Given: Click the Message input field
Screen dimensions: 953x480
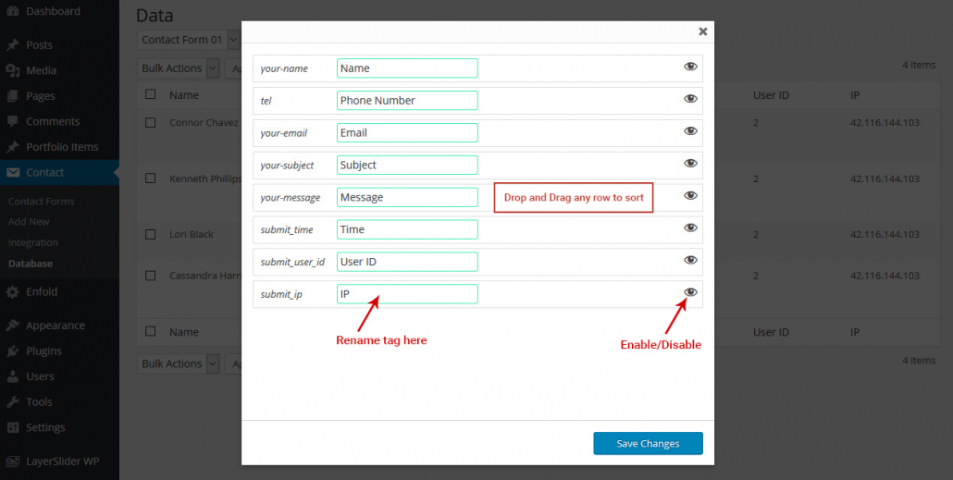Looking at the screenshot, I should [x=407, y=197].
